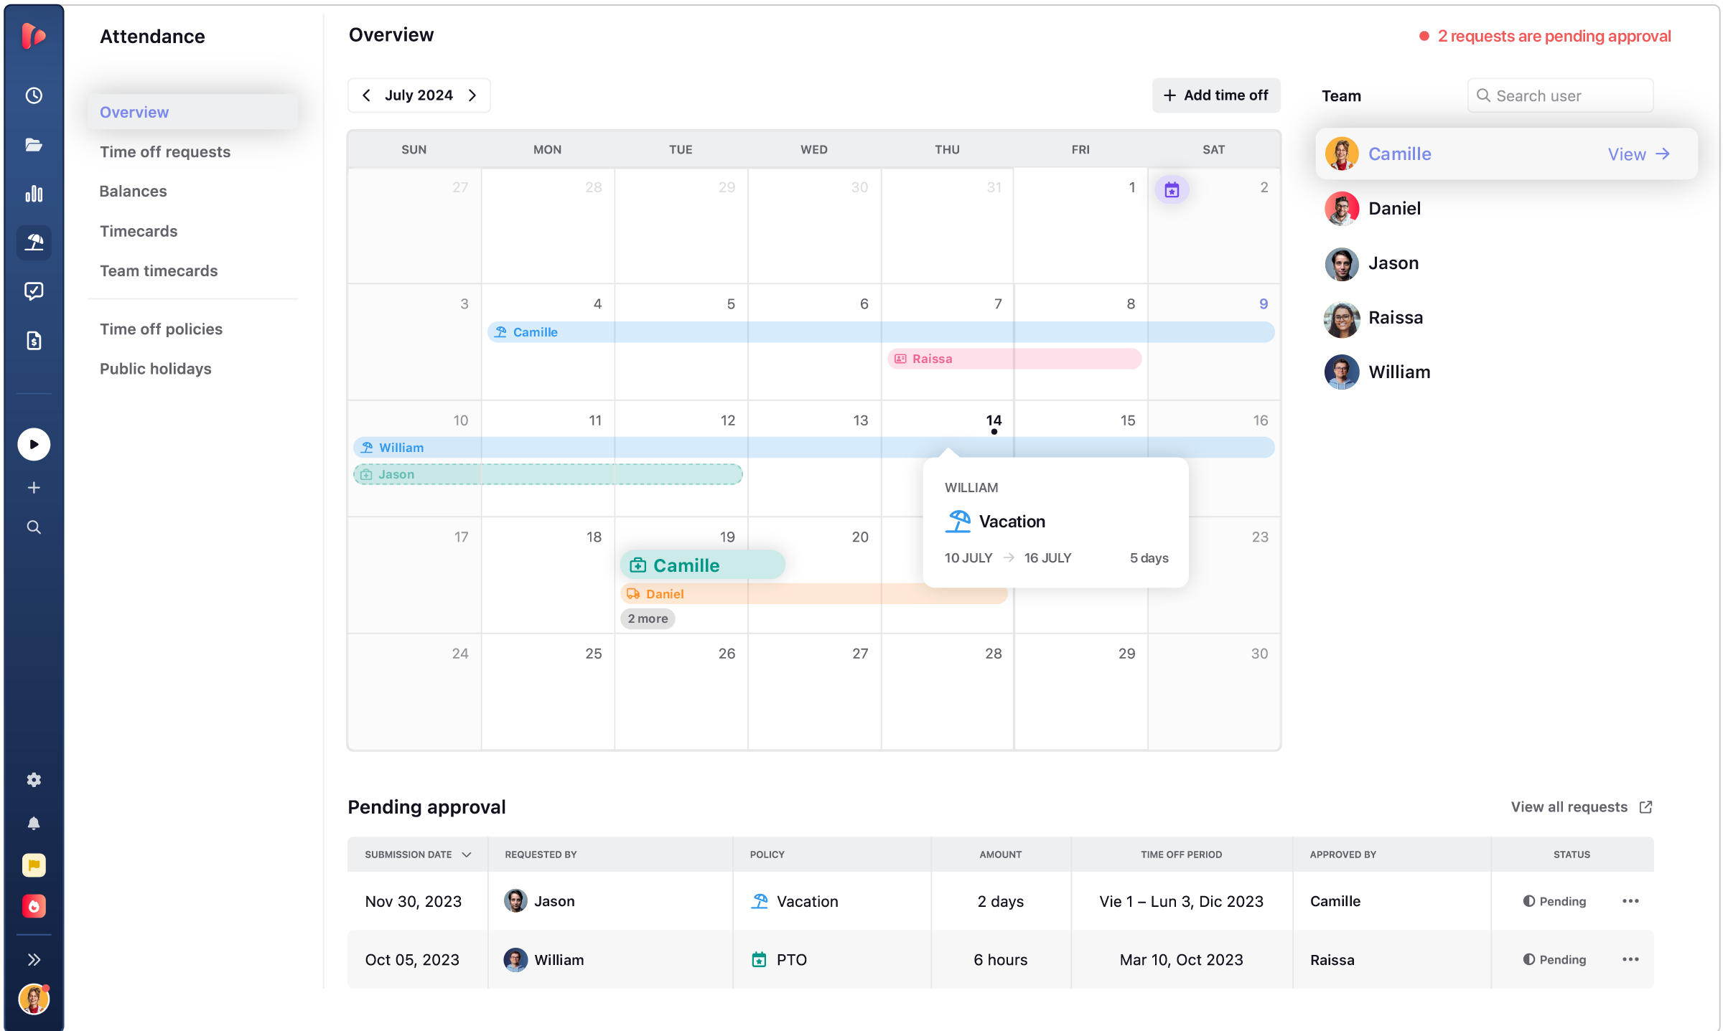Select the beach umbrella attendance icon
1723x1031 pixels.
pos(34,243)
